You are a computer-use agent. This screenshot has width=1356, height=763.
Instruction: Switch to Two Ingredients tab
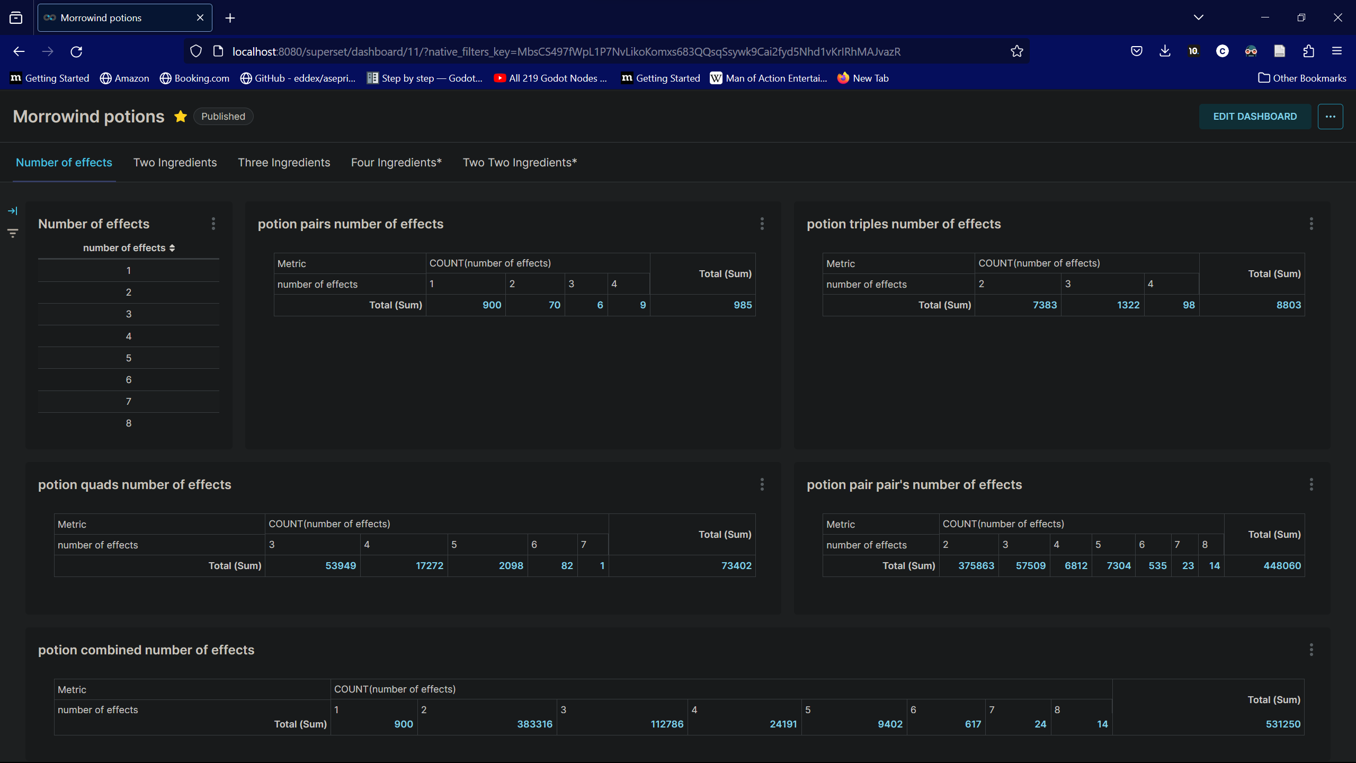(x=175, y=163)
